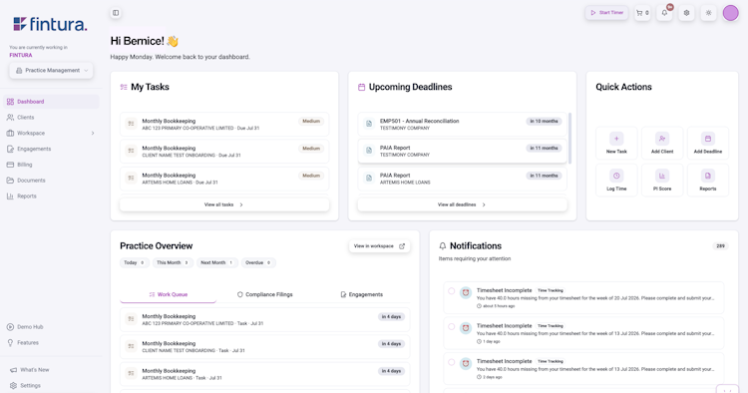Open ABC 123 Primary Co-operative task in My Tasks
This screenshot has height=393, width=748.
[224, 125]
